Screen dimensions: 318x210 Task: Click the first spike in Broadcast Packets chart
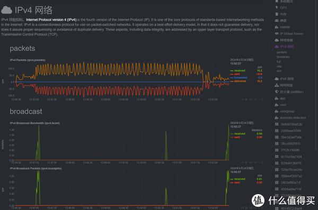point(38,188)
